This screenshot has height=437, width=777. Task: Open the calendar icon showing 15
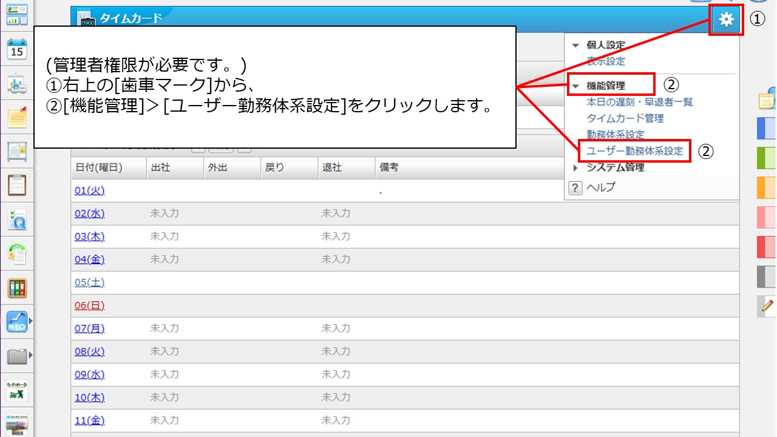pos(17,50)
